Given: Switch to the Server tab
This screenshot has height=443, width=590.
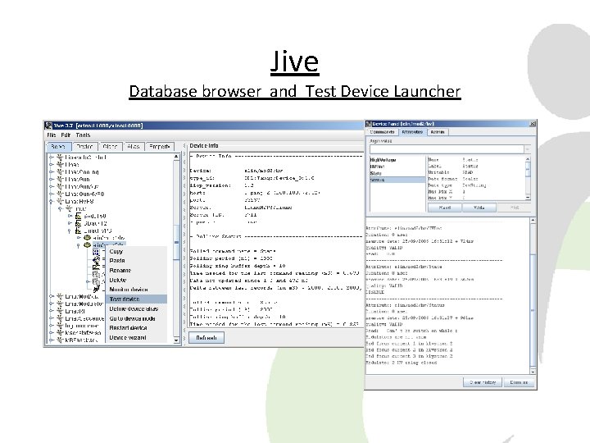Looking at the screenshot, I should pos(58,147).
